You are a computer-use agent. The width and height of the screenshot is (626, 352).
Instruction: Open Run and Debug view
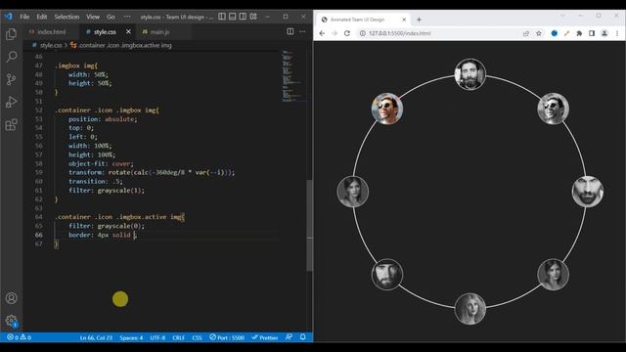[x=11, y=102]
